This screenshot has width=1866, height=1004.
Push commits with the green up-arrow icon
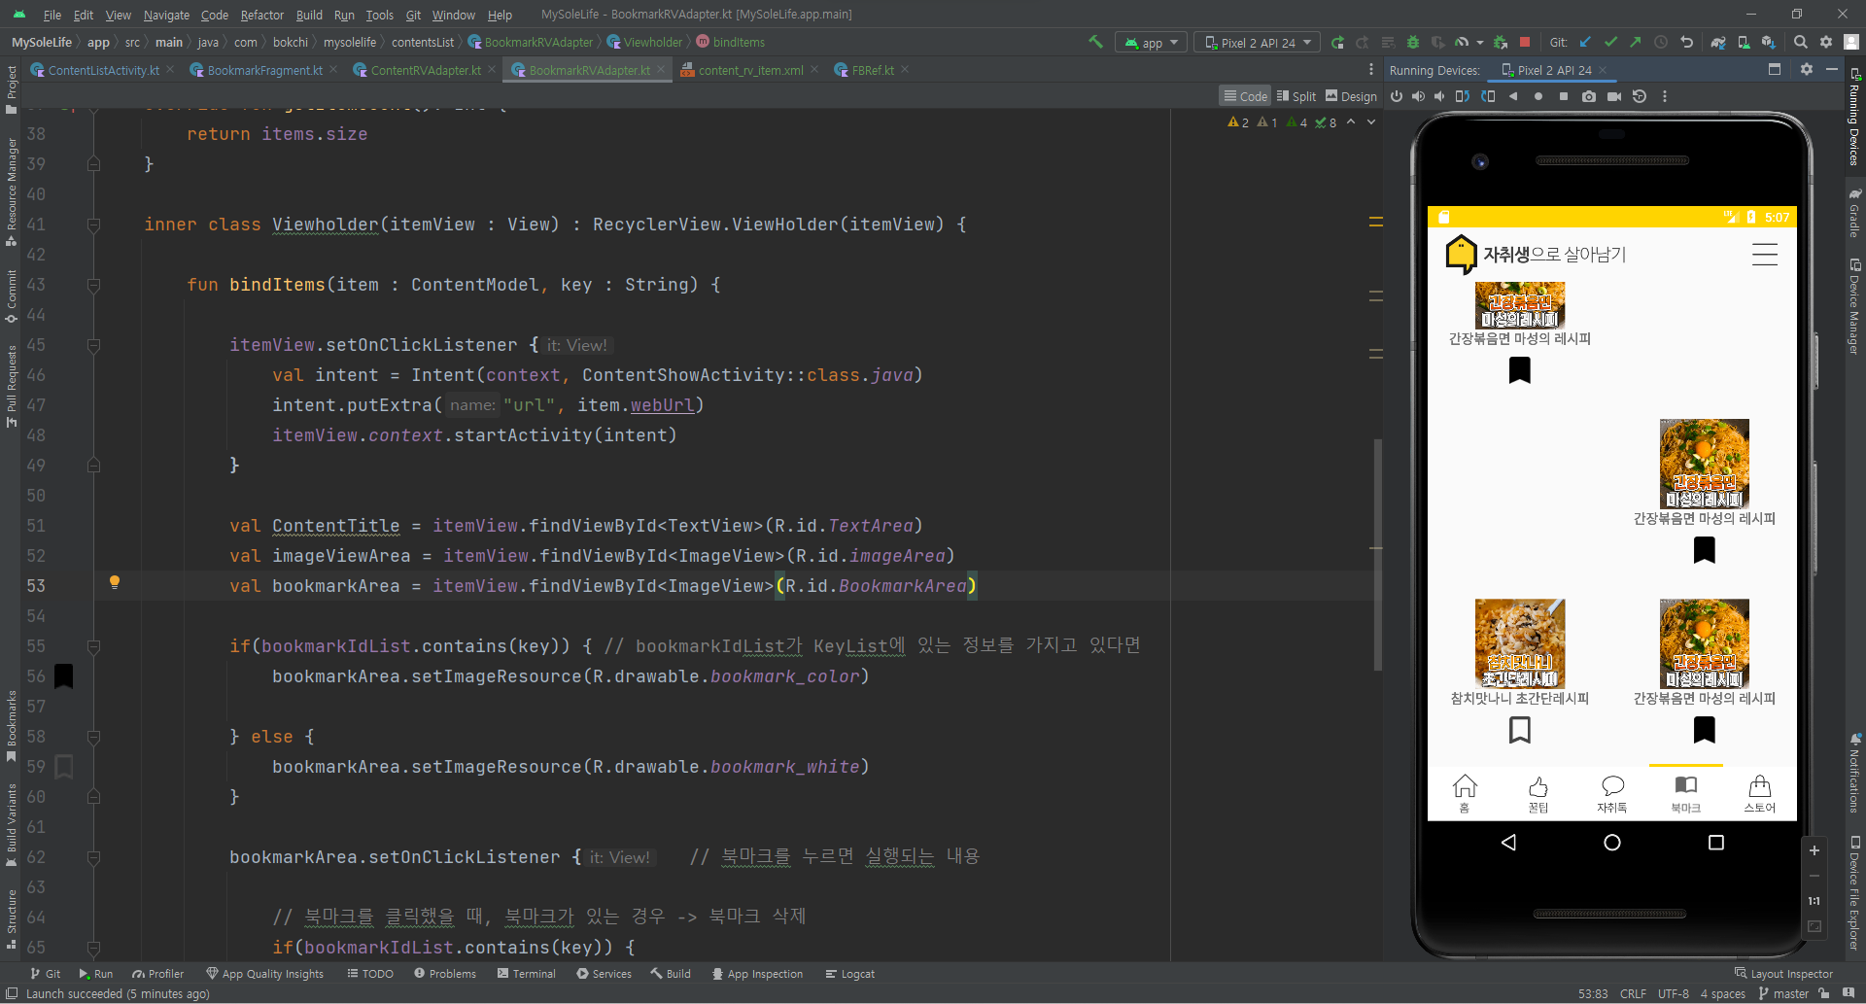tap(1636, 42)
